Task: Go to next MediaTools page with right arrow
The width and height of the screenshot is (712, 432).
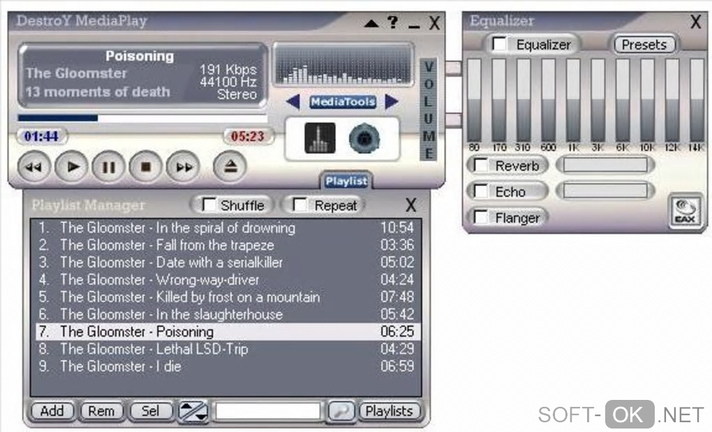Action: [x=392, y=101]
